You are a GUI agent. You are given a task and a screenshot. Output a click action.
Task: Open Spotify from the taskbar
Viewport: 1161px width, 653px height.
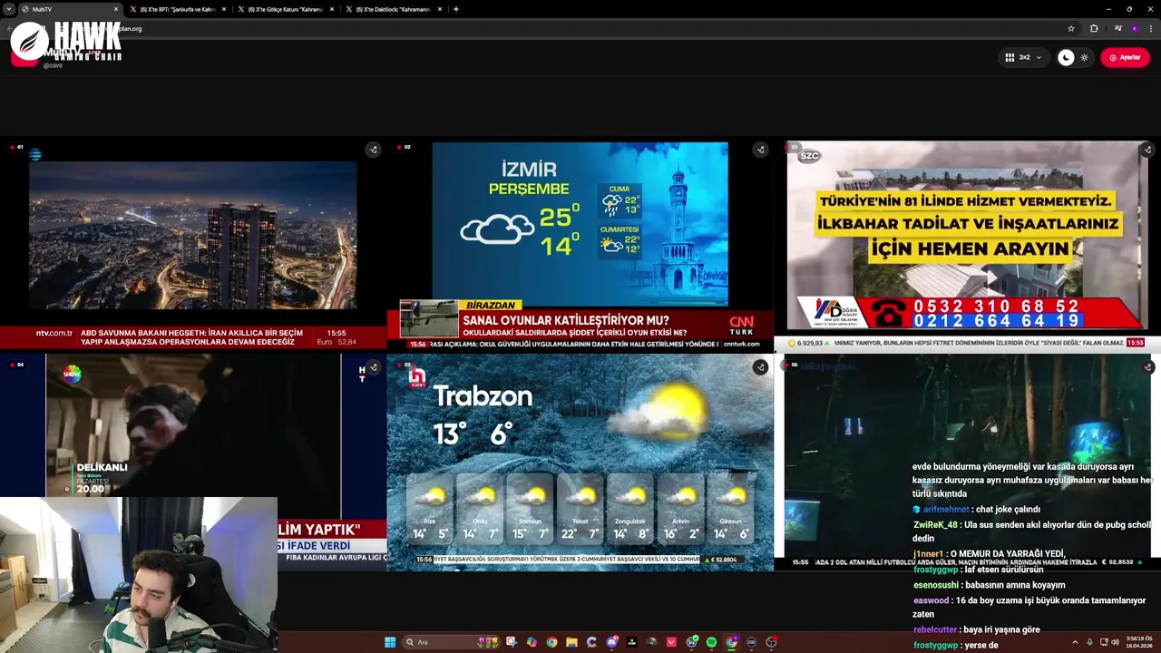(x=711, y=642)
